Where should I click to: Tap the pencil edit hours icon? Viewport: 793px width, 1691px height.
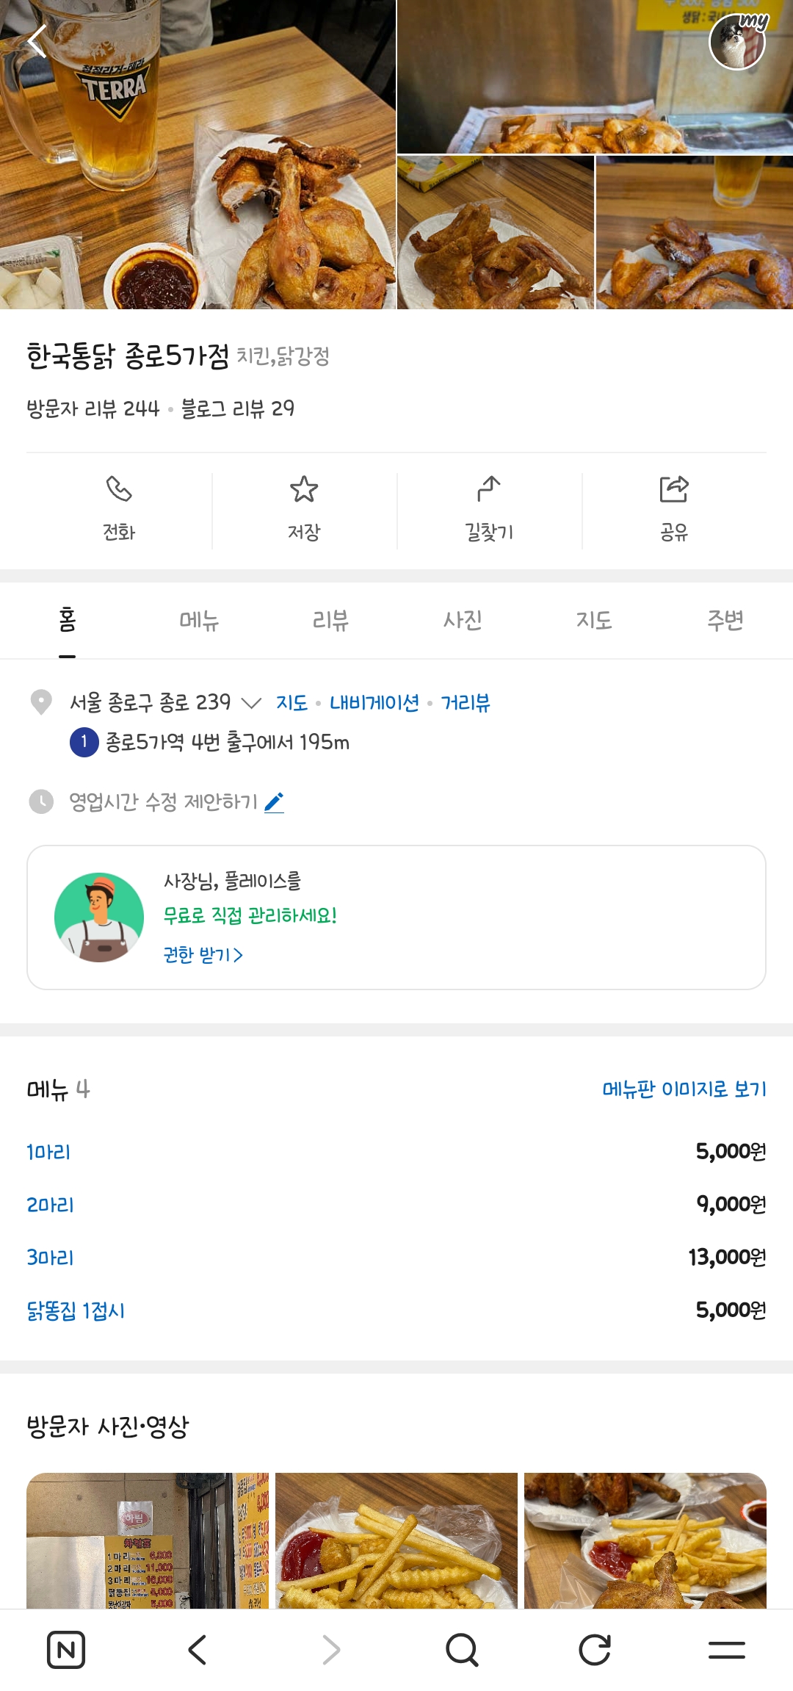(x=274, y=802)
